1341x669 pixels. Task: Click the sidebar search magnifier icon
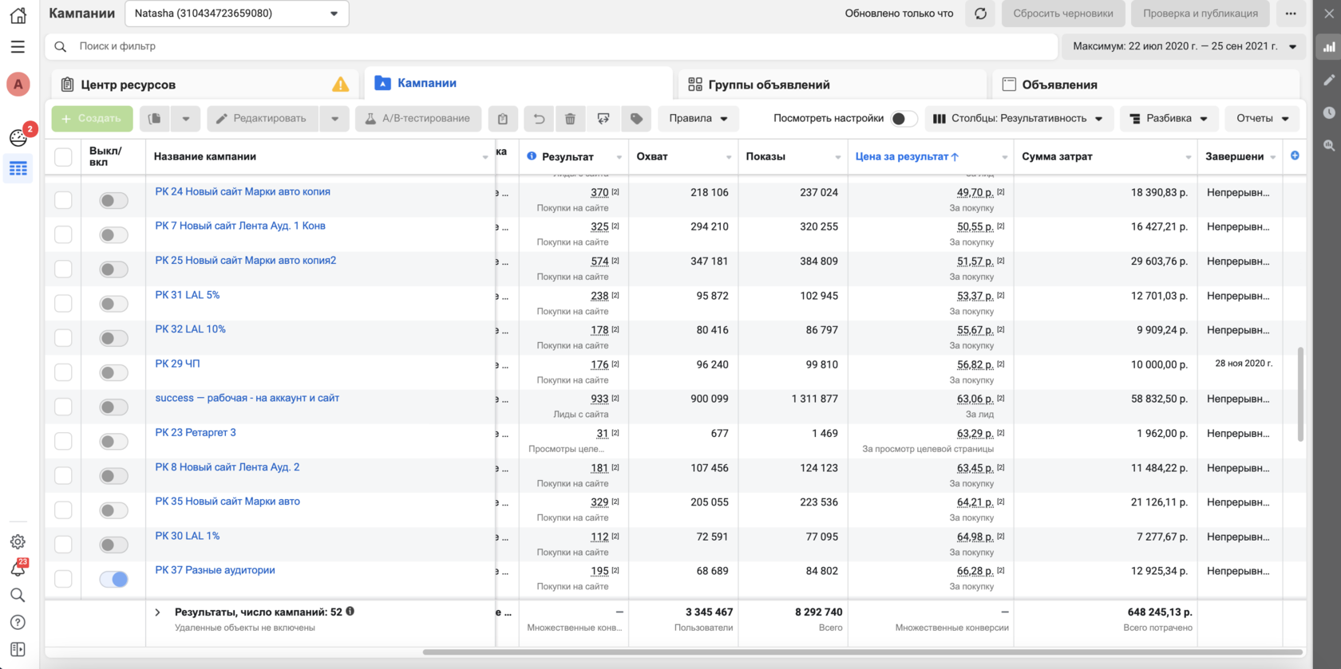tap(18, 596)
